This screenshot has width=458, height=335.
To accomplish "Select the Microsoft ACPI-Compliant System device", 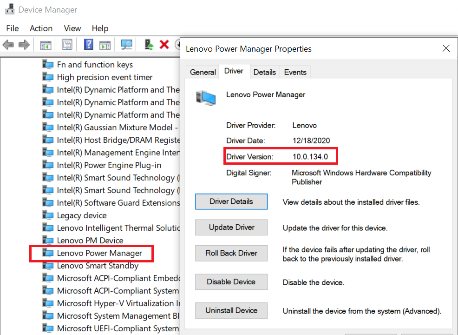I will (x=118, y=291).
